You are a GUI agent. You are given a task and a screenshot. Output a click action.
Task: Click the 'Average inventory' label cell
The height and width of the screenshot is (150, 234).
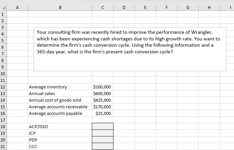[x=60, y=87]
